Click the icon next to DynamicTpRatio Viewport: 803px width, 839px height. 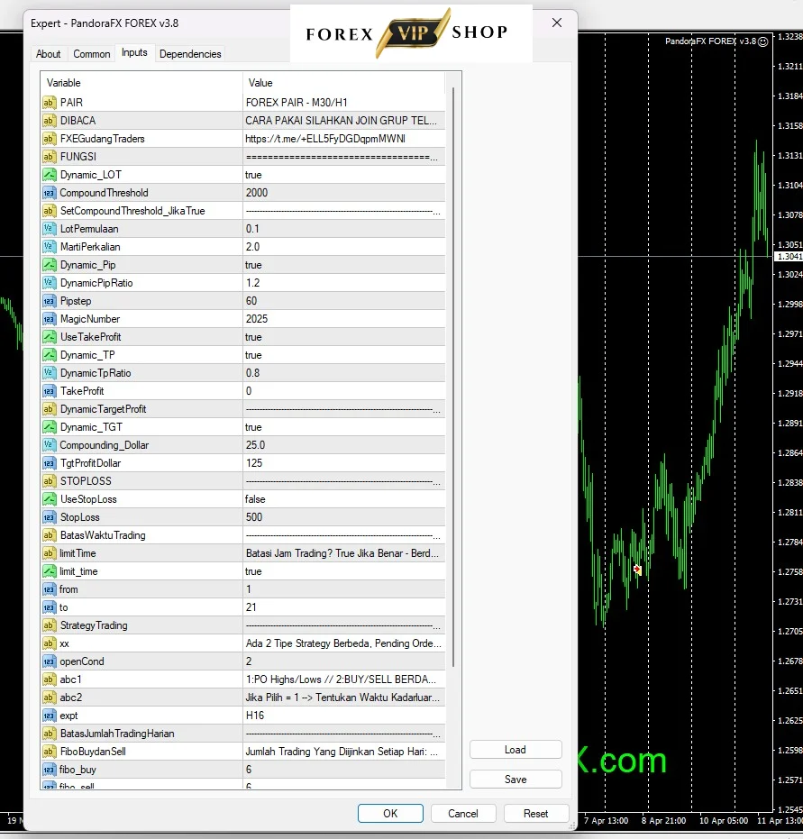point(49,373)
